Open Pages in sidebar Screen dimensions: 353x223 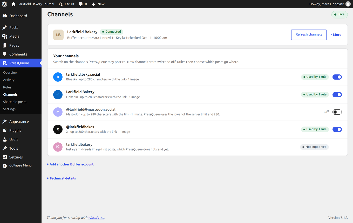pos(21,45)
